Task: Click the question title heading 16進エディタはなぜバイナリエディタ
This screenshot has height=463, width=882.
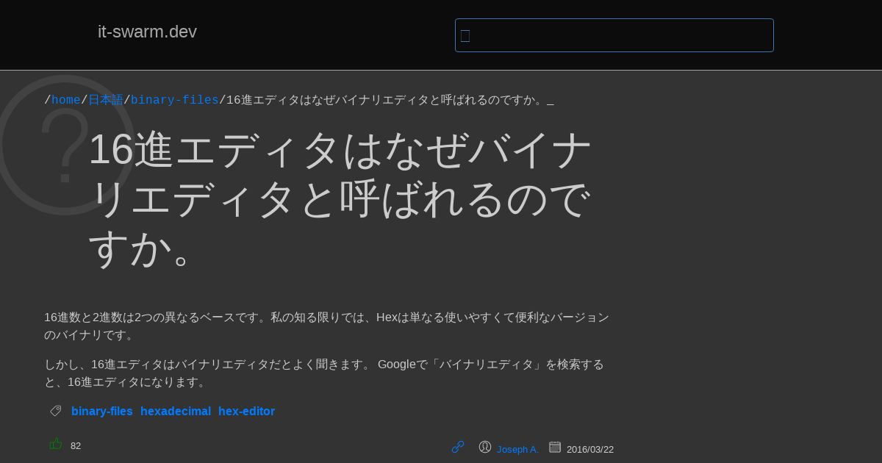Action: pos(340,198)
